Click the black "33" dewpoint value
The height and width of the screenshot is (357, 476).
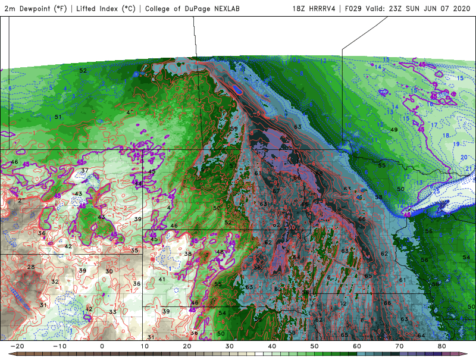pyautogui.click(x=112, y=312)
